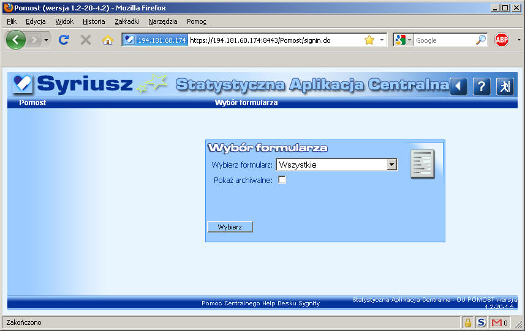
Task: Click the Statystyczna Aplikacja Centralna version footer text
Action: tap(434, 303)
